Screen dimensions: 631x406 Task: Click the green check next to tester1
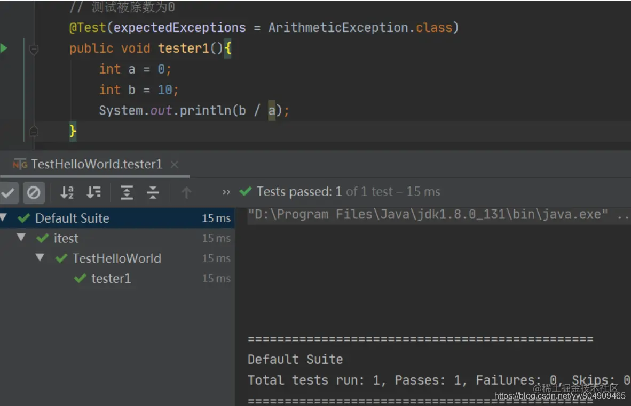pyautogui.click(x=80, y=278)
